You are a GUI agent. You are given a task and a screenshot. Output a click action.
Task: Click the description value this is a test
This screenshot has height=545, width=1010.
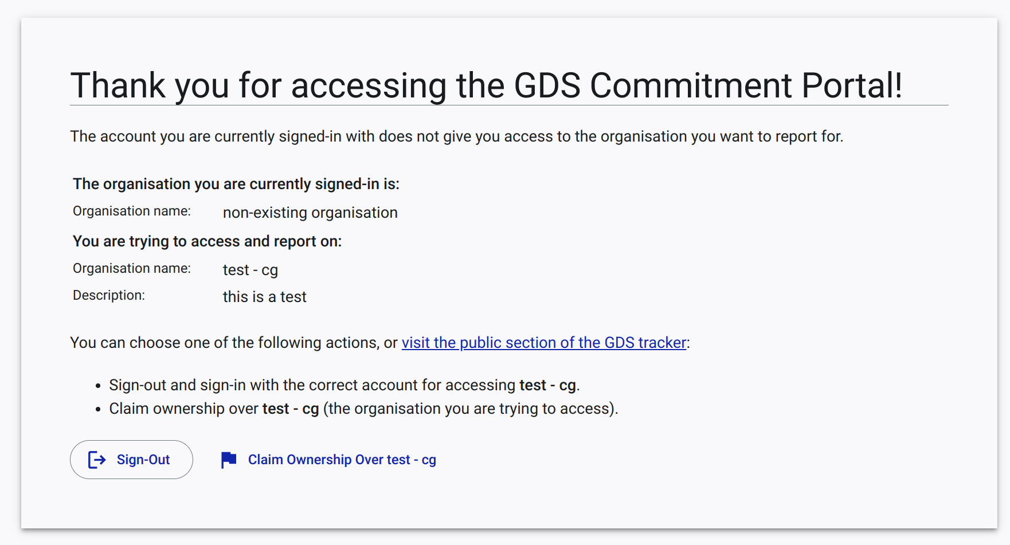265,297
